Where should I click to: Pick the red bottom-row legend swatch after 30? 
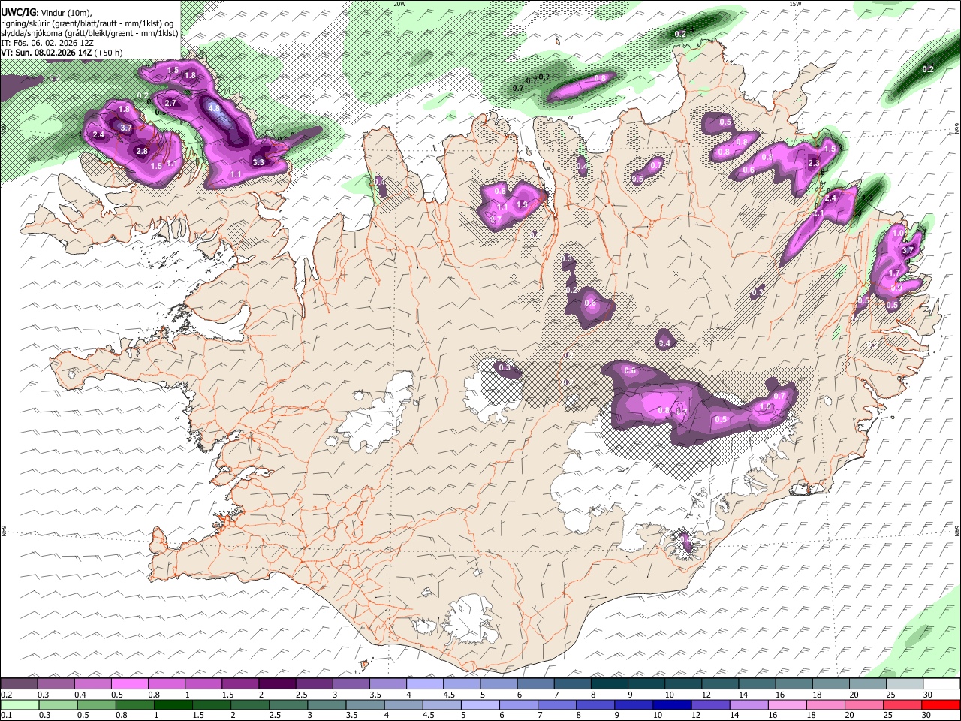pyautogui.click(x=941, y=704)
